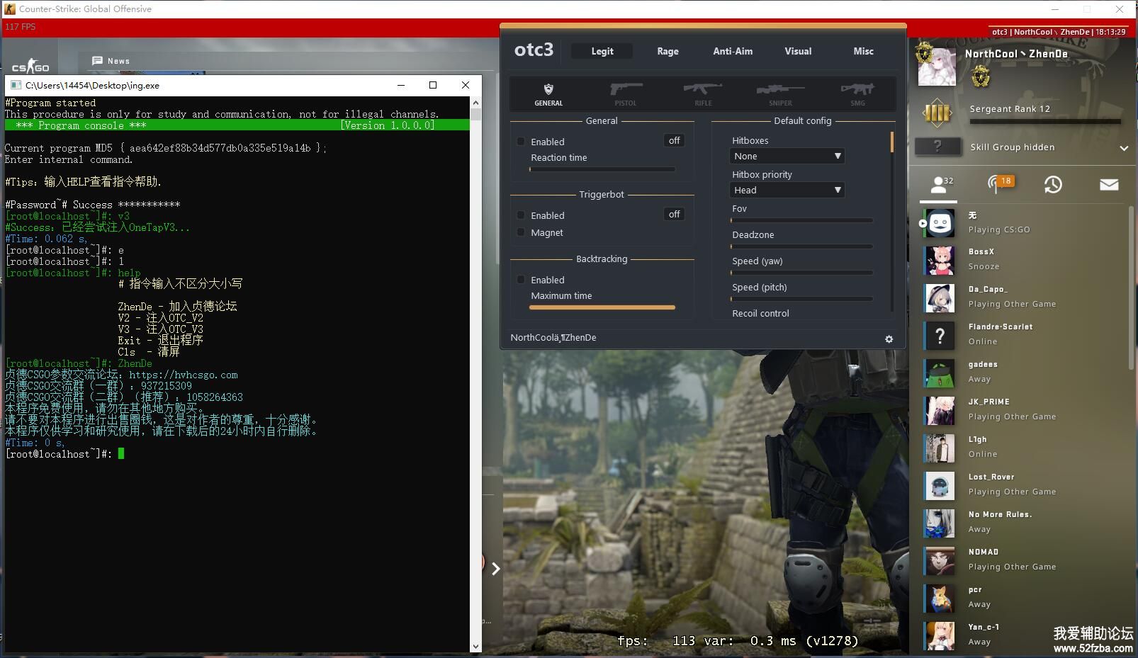Click General 'off' keybind toggle
Screen dimensions: 1138x658
(674, 141)
